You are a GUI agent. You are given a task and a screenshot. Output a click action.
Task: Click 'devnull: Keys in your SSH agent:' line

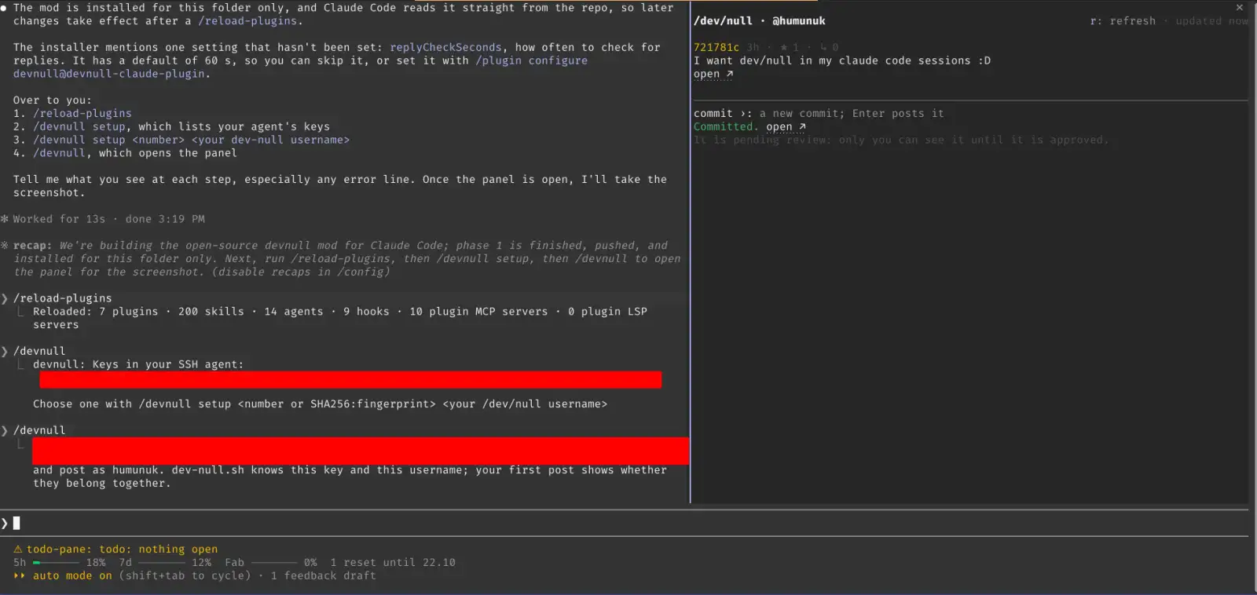click(138, 364)
